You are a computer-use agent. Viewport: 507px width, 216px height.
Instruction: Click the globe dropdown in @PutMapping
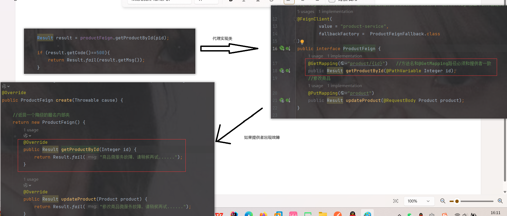344,93
